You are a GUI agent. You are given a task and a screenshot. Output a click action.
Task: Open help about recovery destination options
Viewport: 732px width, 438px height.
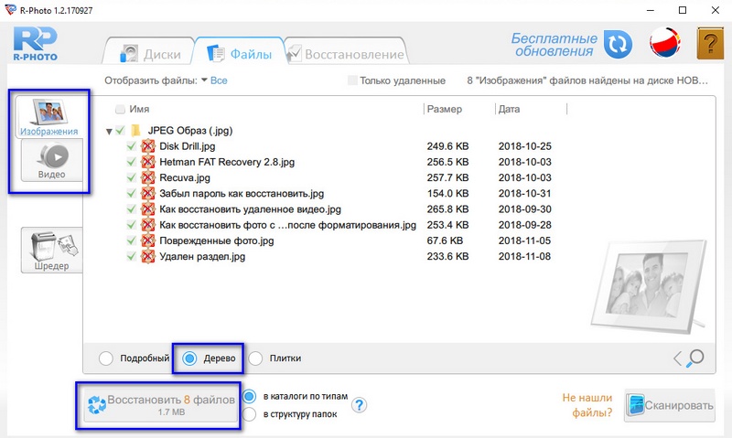359,405
